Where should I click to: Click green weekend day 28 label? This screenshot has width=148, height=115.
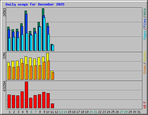pyautogui.click(x=126, y=112)
